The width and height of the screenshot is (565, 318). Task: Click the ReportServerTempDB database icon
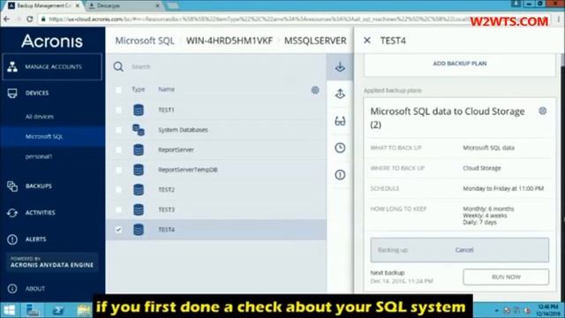coord(139,170)
